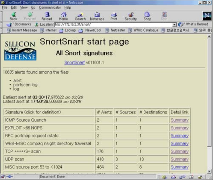Click the # Destinations column header
213x180 pixels.
point(153,112)
